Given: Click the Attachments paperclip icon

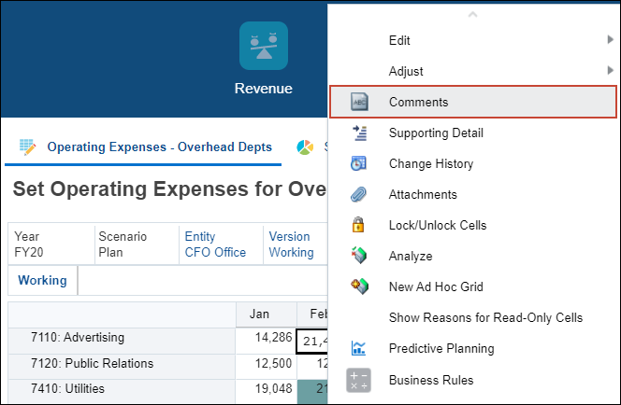Looking at the screenshot, I should [358, 194].
